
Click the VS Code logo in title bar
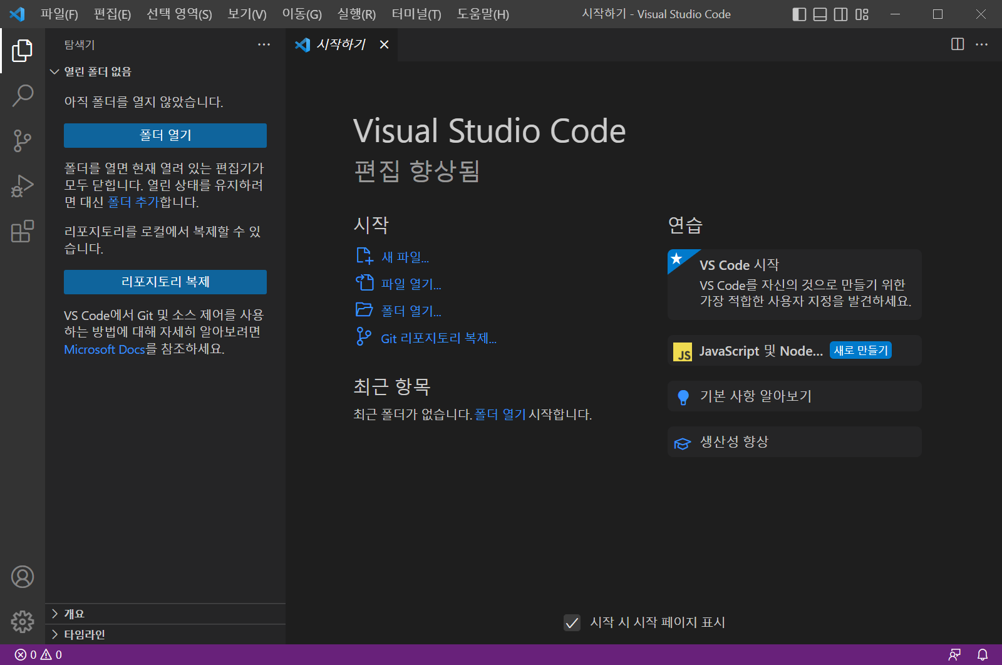(x=17, y=14)
